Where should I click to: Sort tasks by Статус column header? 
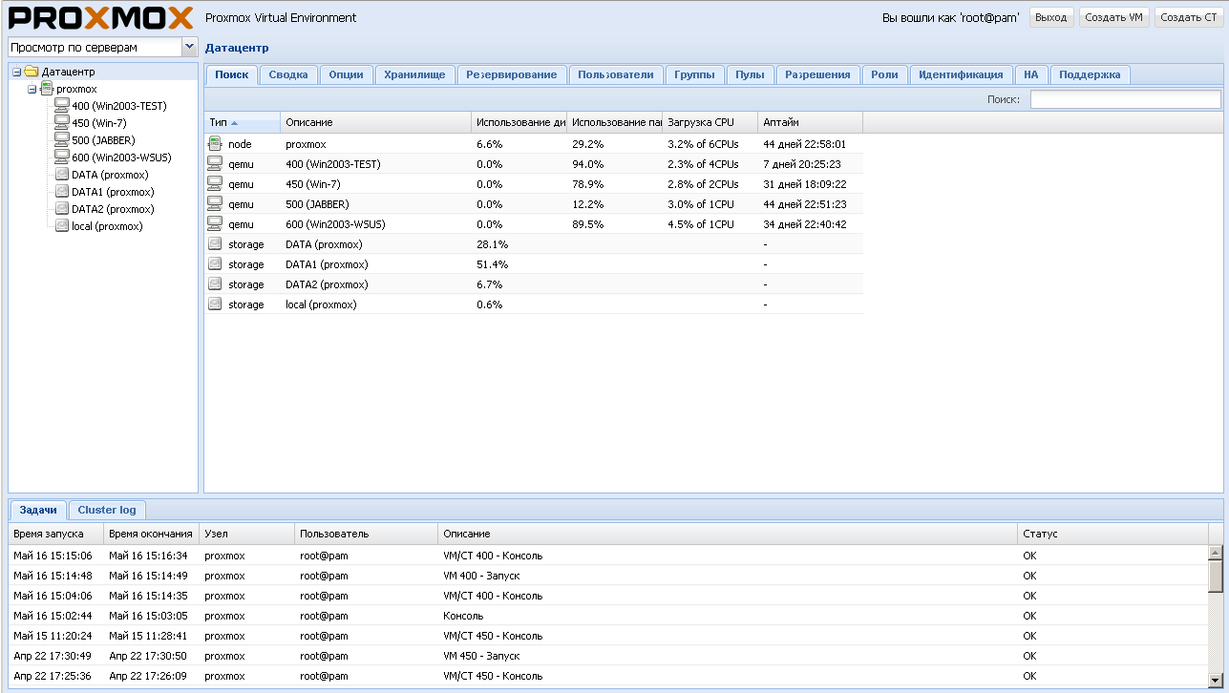1113,534
